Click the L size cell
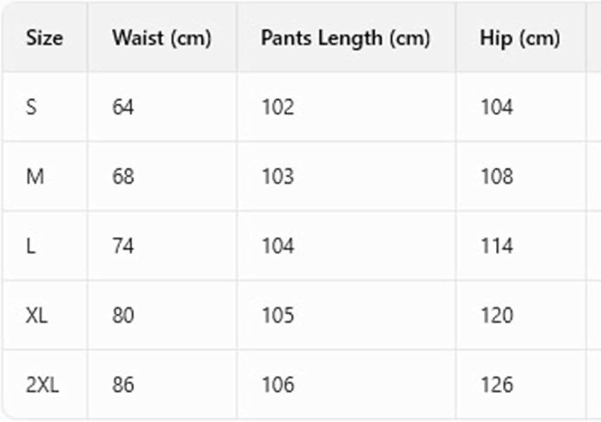The image size is (601, 422). [31, 246]
